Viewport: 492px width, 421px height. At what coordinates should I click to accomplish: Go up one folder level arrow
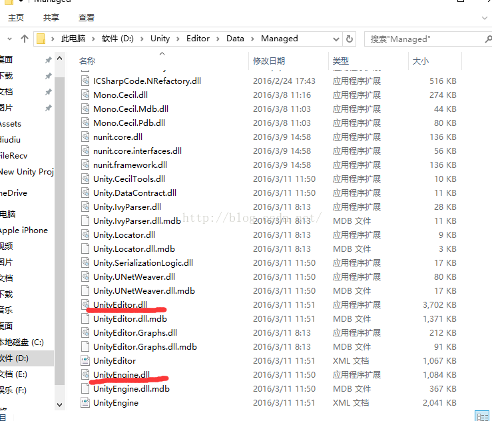tap(25, 39)
